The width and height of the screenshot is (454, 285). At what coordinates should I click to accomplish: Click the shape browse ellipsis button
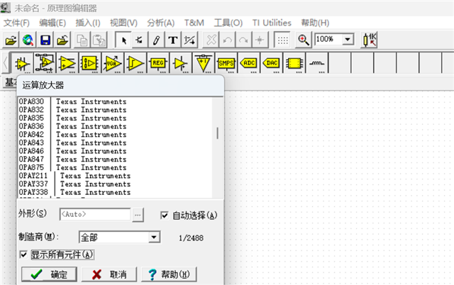(138, 215)
